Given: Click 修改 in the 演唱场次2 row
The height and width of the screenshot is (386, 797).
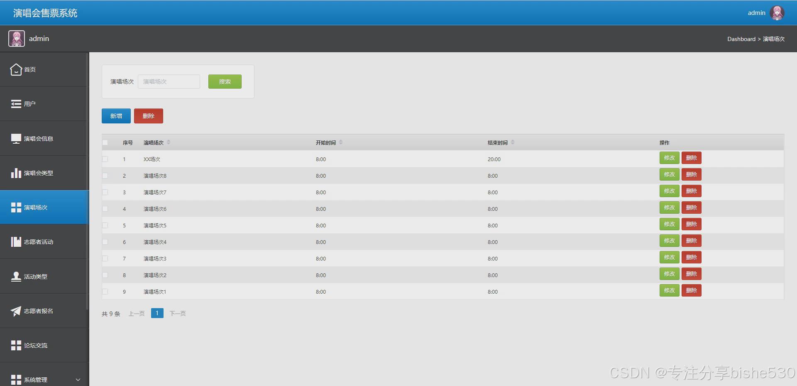Looking at the screenshot, I should point(670,274).
